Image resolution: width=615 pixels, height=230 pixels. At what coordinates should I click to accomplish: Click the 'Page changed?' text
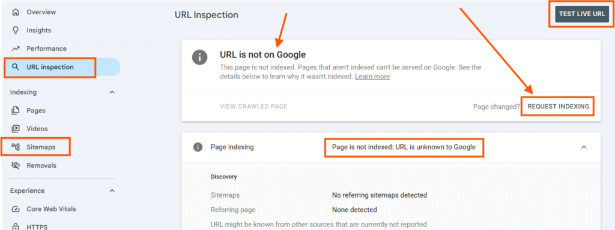[497, 107]
